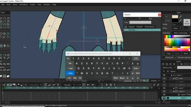Switch to Smart Bones tab in Actions
This screenshot has width=191, height=107.
(x=150, y=27)
